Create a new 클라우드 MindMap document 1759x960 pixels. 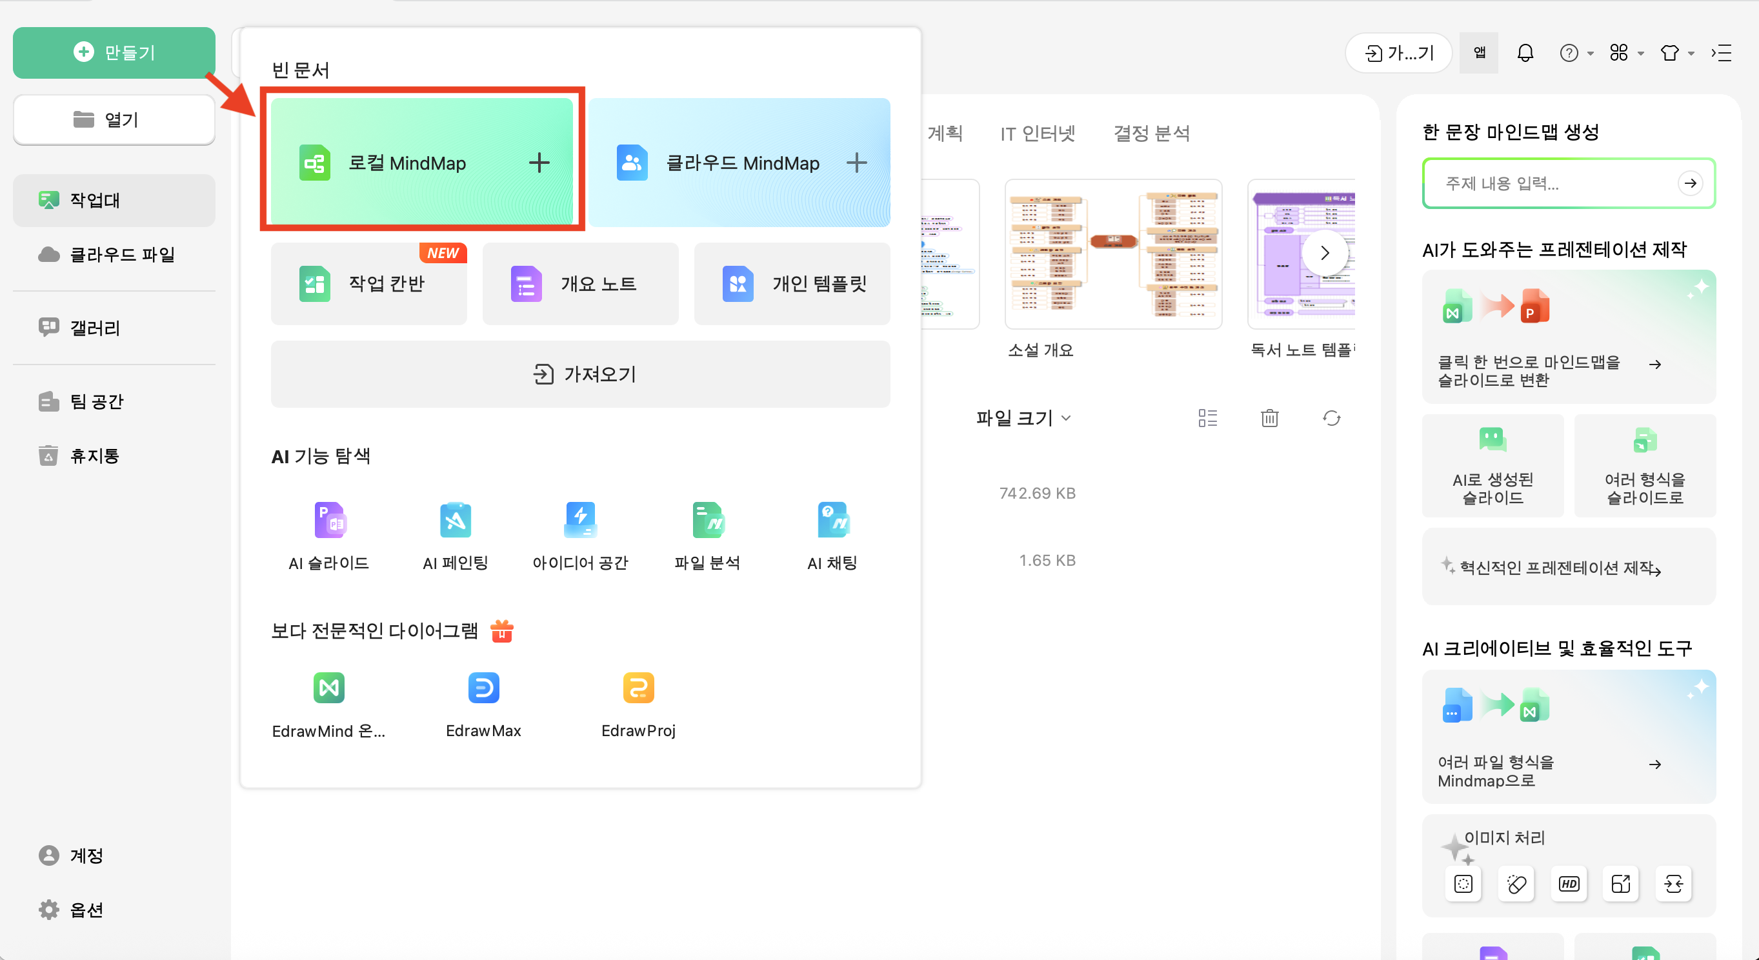(x=739, y=163)
